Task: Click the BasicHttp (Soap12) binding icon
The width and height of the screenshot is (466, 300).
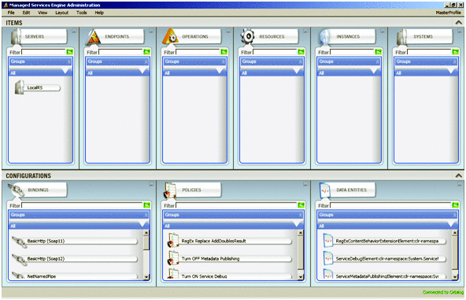Action: point(20,260)
